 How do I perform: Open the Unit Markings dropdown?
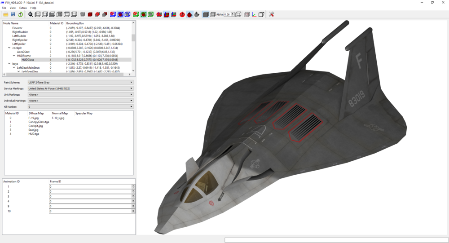point(80,95)
